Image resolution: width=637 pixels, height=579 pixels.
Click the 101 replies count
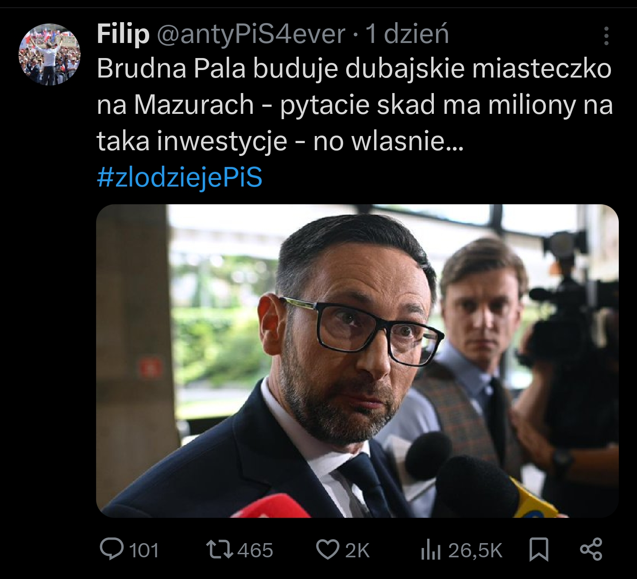point(143,550)
